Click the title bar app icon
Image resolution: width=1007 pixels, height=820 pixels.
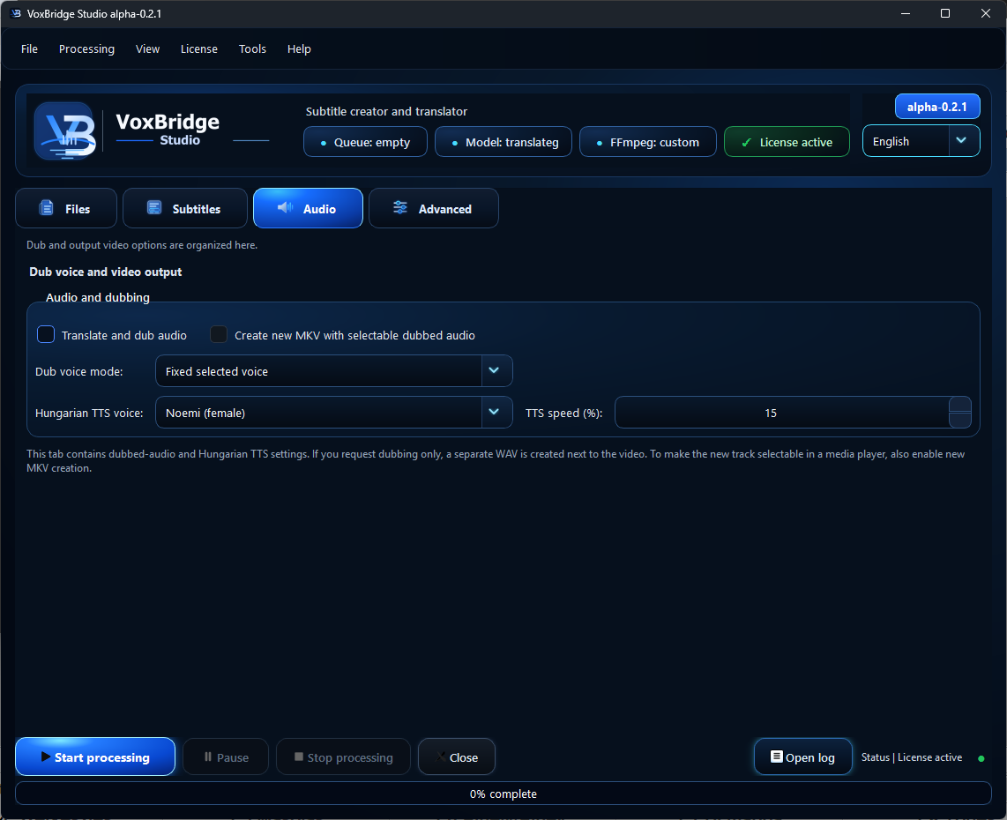16,13
